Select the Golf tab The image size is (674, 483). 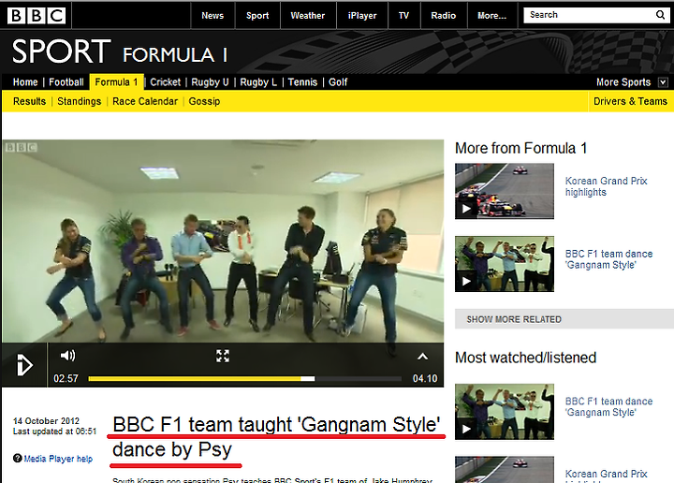(x=338, y=82)
